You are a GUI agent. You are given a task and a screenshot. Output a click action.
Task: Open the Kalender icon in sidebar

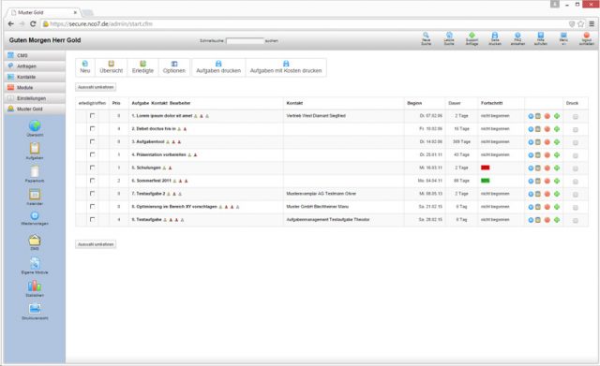pyautogui.click(x=35, y=195)
